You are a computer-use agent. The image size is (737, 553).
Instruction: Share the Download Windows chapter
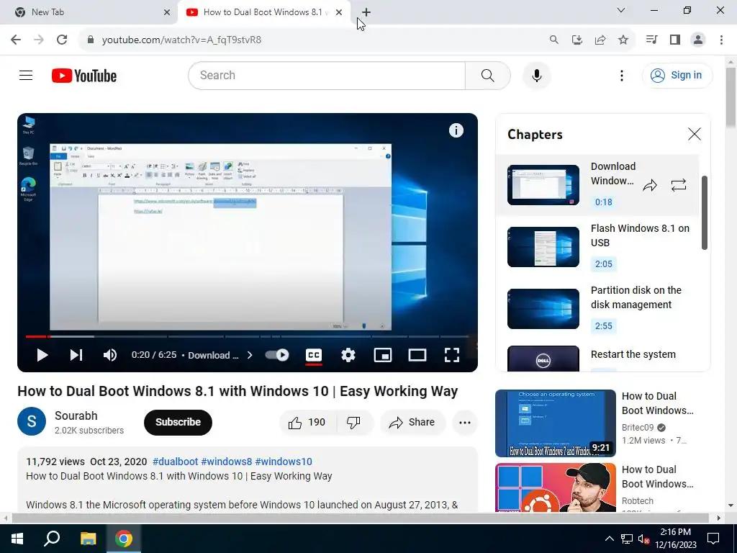pyautogui.click(x=650, y=185)
